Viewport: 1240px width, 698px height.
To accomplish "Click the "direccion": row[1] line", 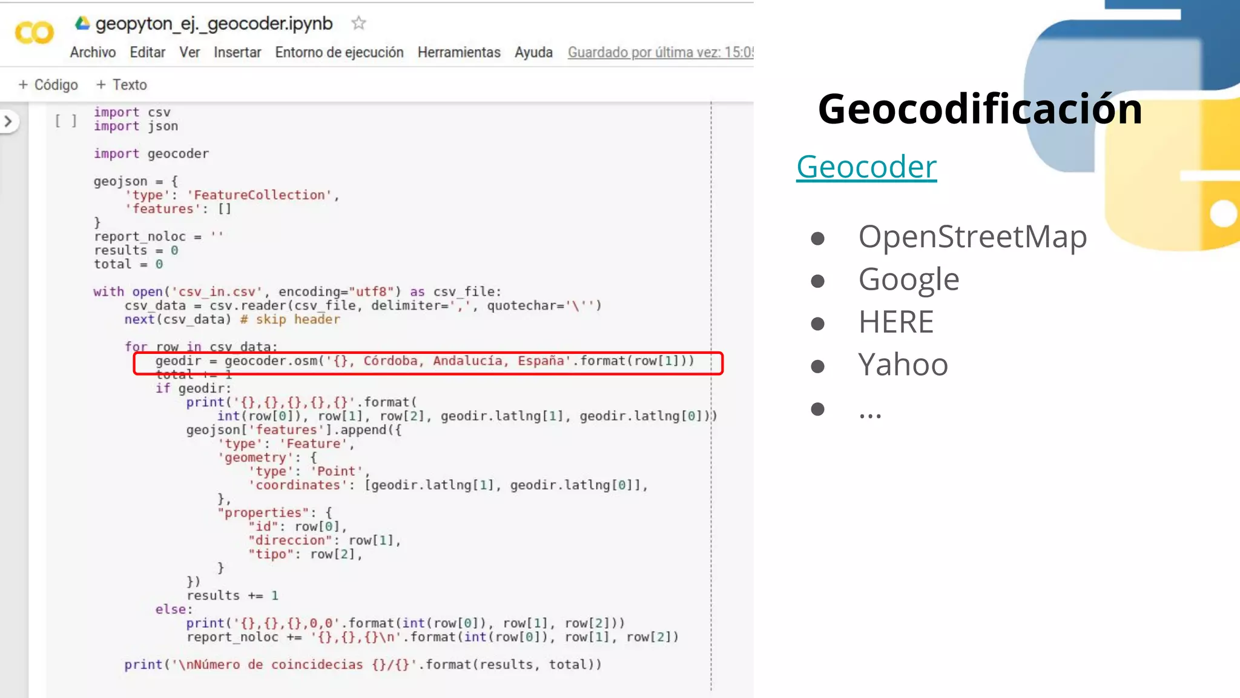I will point(325,540).
